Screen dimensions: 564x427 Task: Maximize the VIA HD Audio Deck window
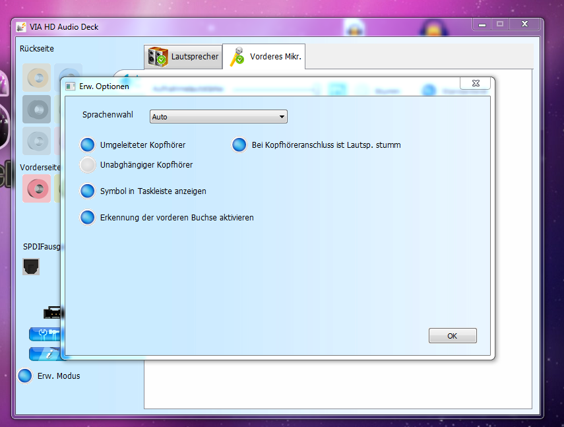pyautogui.click(x=500, y=24)
